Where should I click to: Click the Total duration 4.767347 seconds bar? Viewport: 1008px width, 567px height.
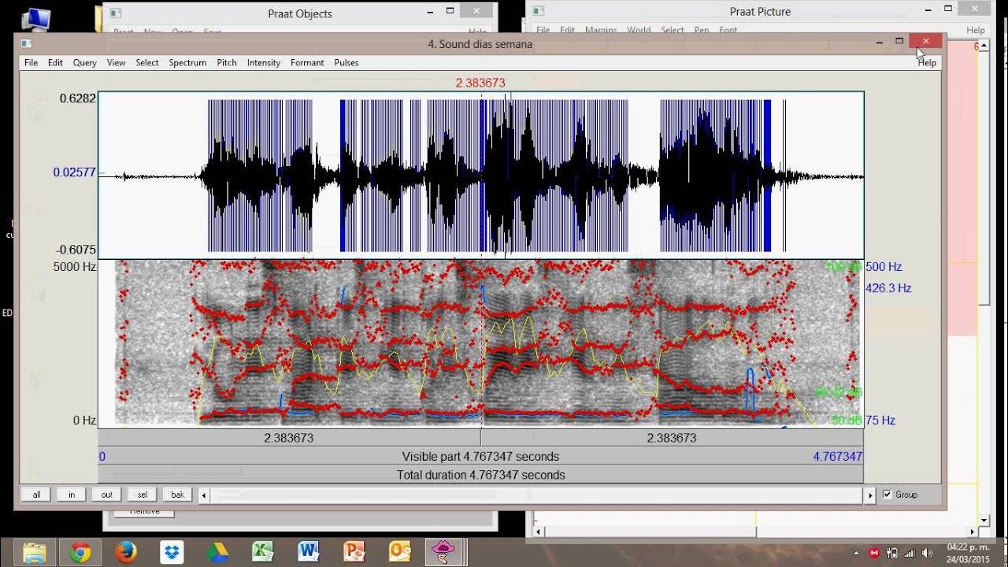pyautogui.click(x=480, y=475)
